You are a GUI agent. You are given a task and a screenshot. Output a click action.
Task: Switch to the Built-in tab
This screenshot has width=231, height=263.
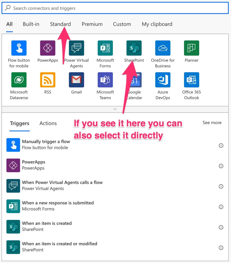(31, 24)
